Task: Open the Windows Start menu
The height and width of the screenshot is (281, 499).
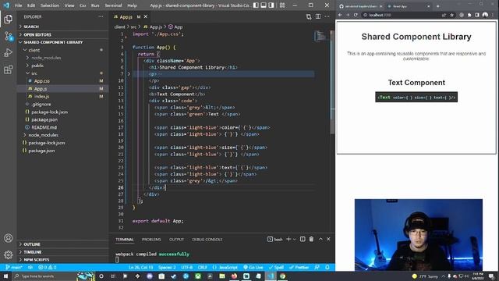Action: click(5, 276)
